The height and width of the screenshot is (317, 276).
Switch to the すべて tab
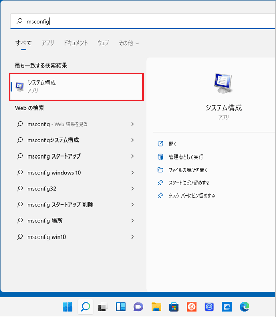tap(24, 43)
